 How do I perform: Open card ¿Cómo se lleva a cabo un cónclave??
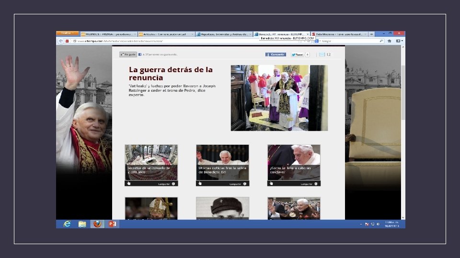[x=294, y=162]
